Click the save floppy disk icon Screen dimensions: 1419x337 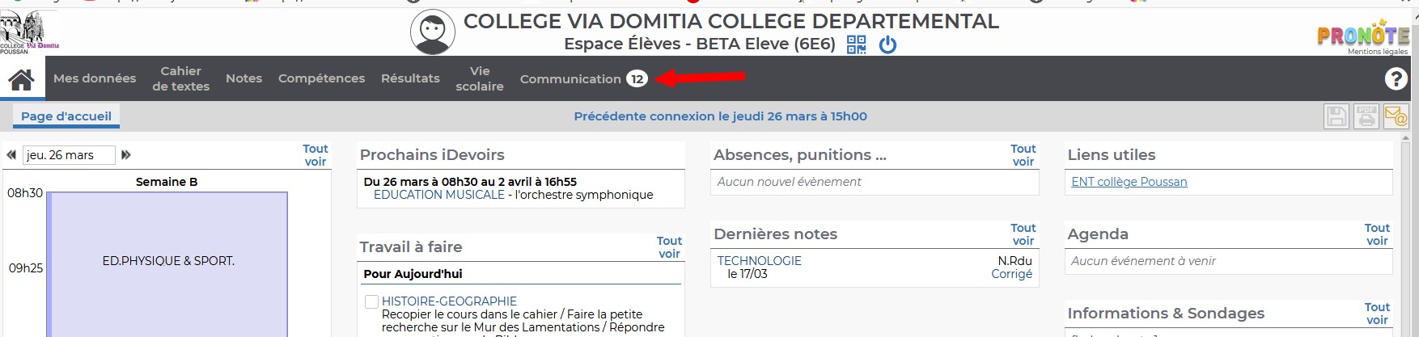[x=1336, y=116]
